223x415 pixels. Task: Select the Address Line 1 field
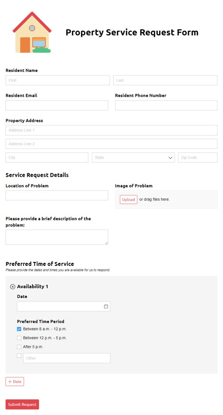coord(111,130)
